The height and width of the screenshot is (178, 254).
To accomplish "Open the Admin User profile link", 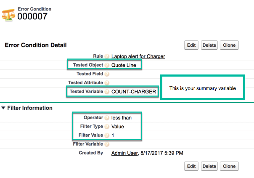I will 124,153.
